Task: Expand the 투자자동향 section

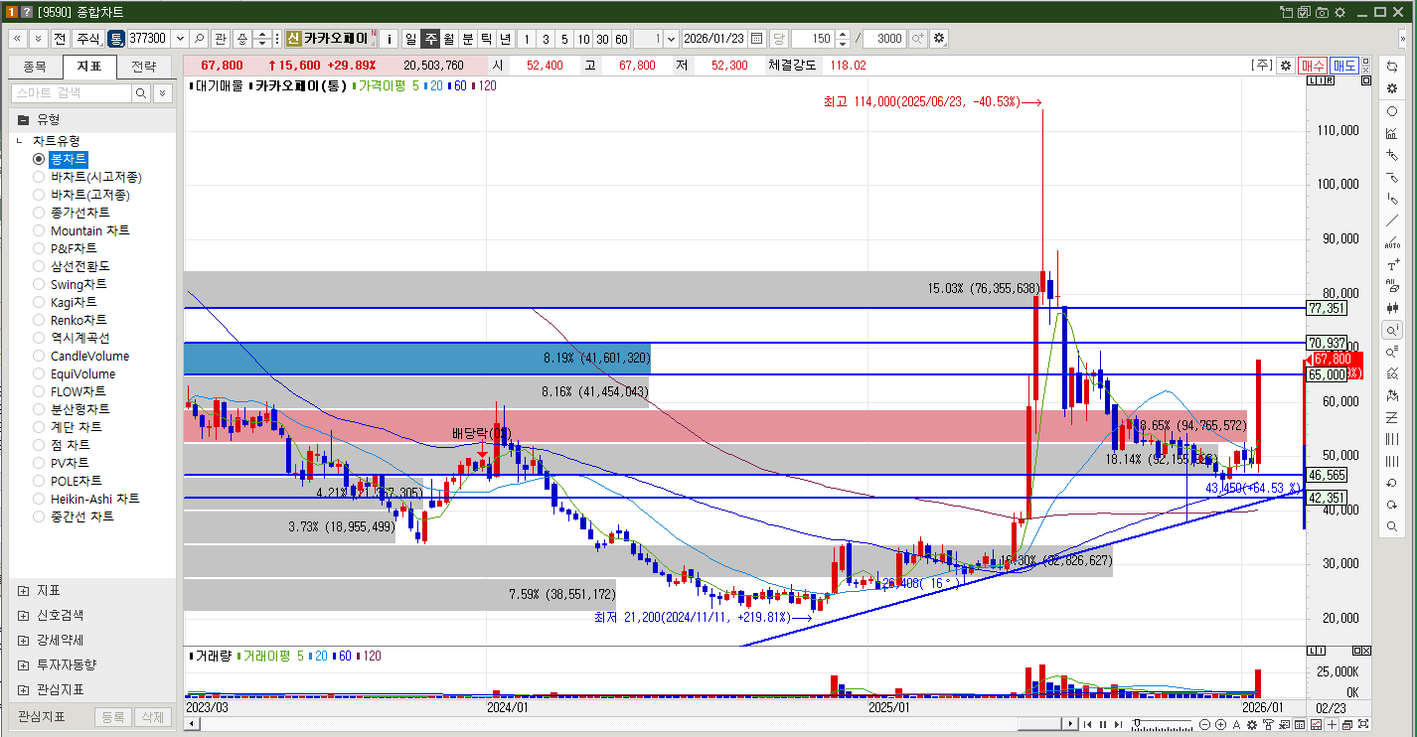Action: coord(23,664)
